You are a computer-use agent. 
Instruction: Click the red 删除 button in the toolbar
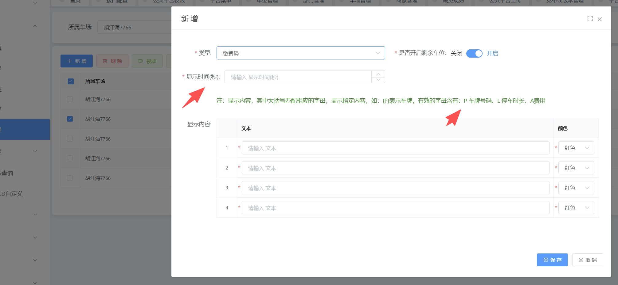click(x=112, y=61)
